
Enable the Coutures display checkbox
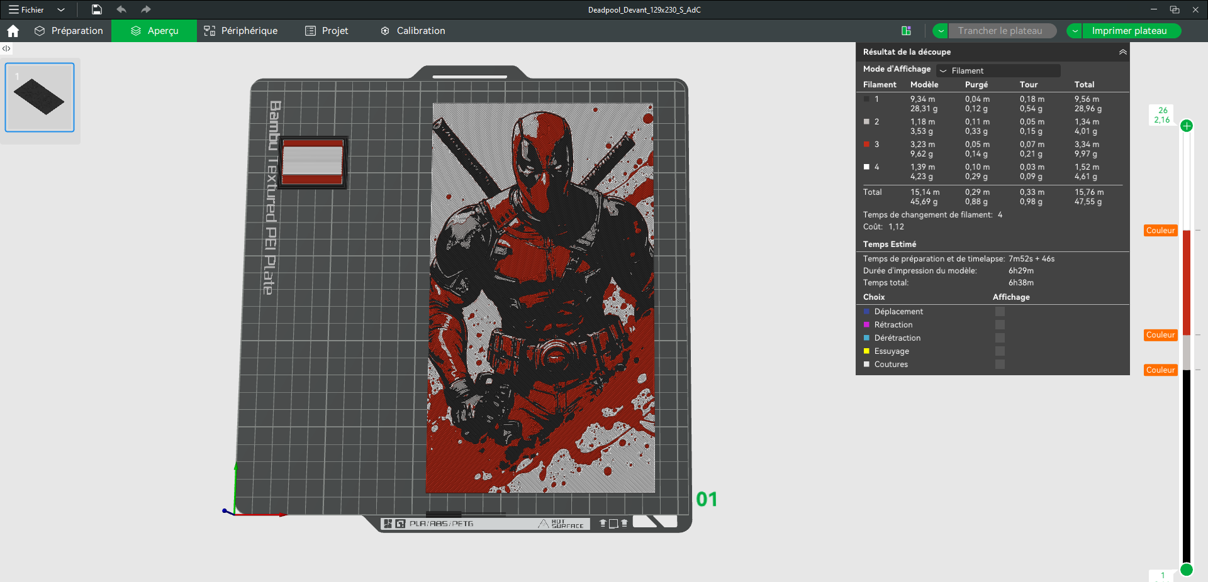pyautogui.click(x=1000, y=365)
